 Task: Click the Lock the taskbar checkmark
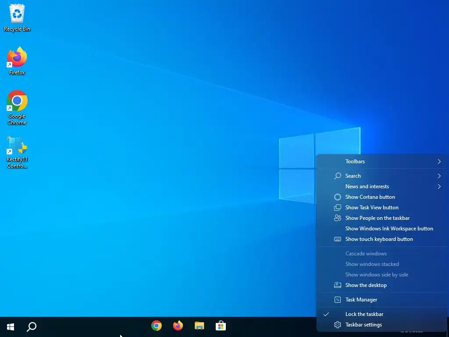pyautogui.click(x=326, y=314)
